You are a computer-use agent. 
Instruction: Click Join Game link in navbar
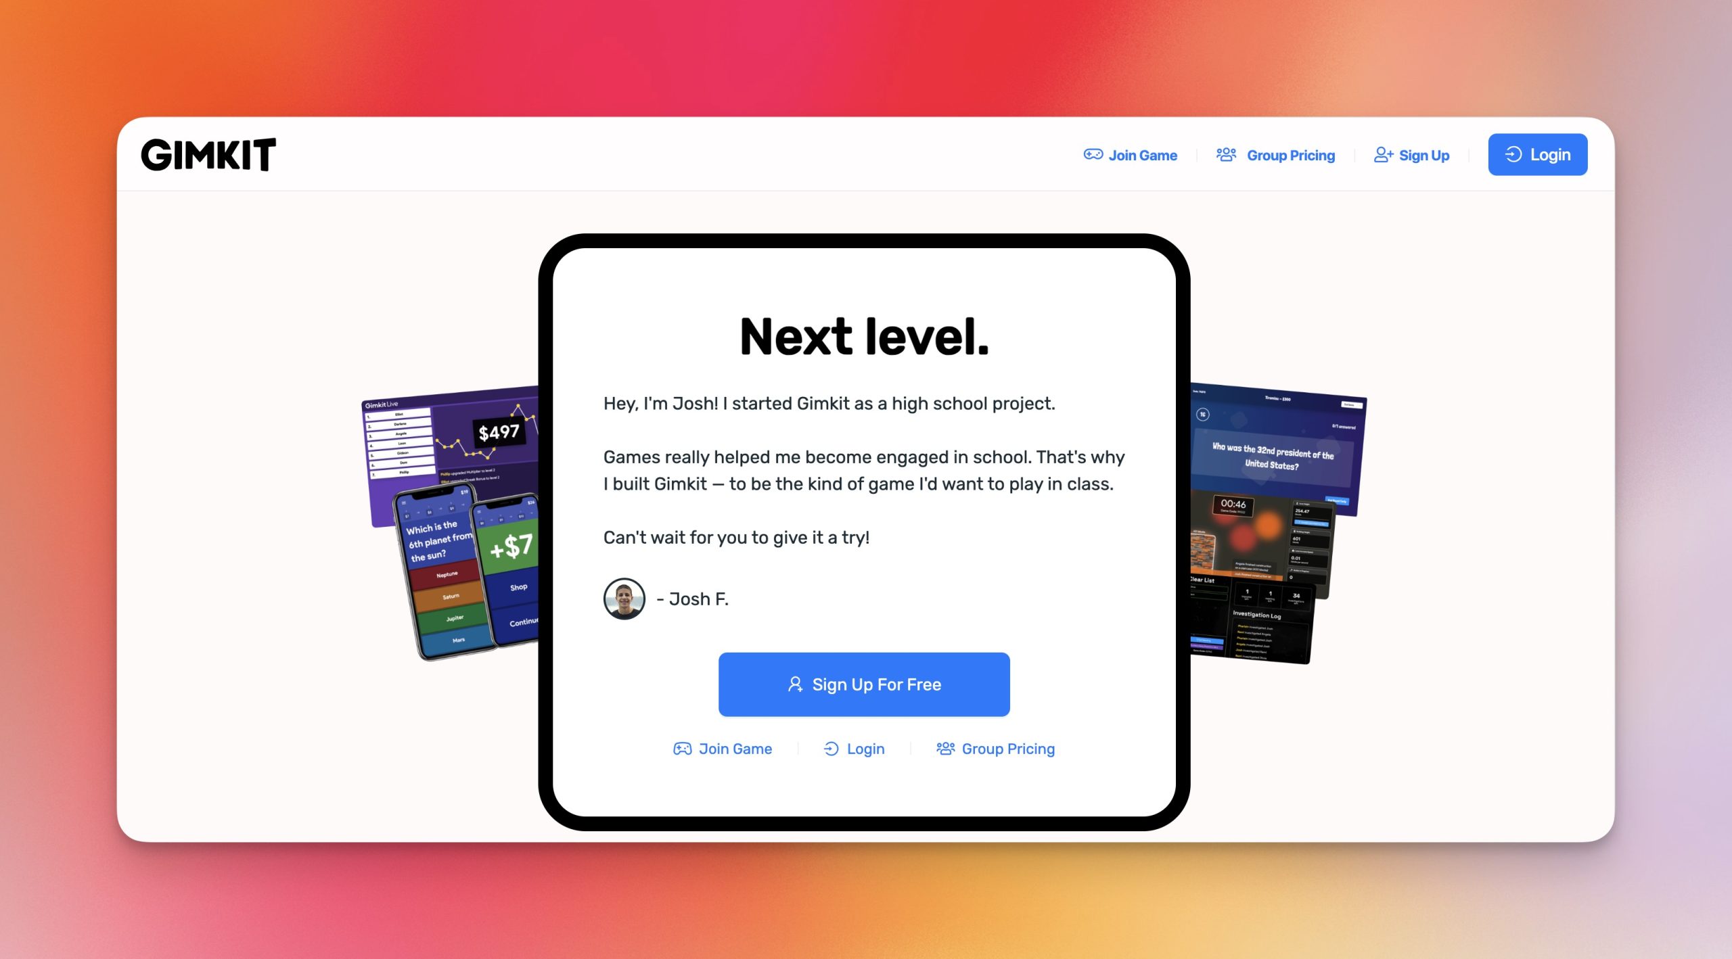(1129, 155)
